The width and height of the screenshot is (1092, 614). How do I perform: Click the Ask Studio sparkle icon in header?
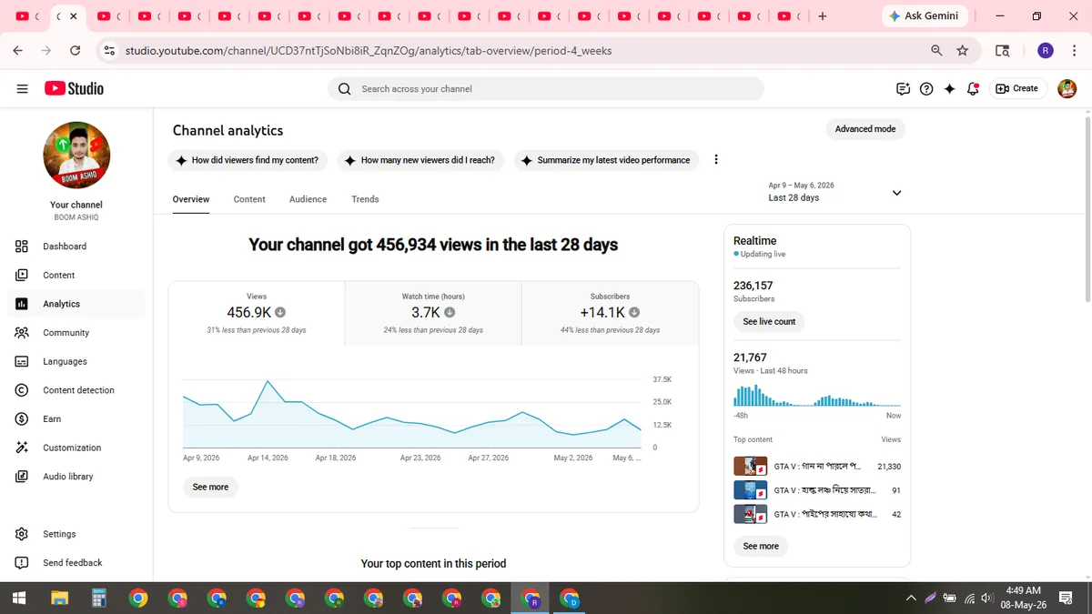pyautogui.click(x=950, y=88)
